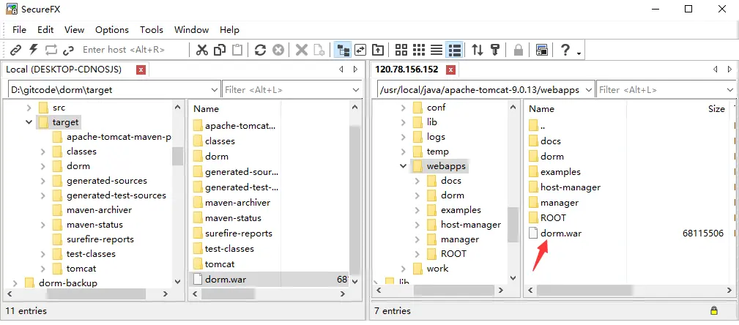Click the Stop transfer circle-X icon
This screenshot has width=739, height=325.
(x=278, y=50)
